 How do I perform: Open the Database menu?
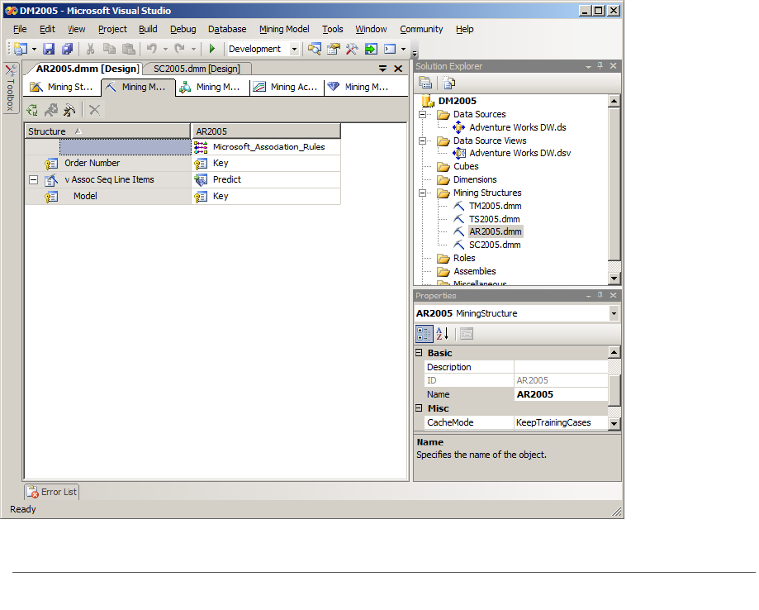[227, 29]
